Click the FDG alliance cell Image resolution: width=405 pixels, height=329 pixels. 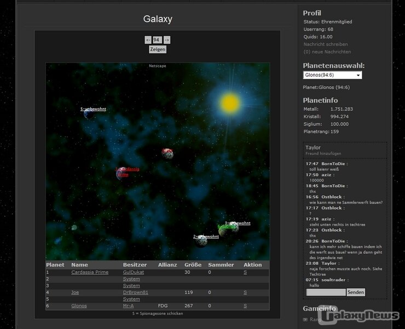[163, 306]
